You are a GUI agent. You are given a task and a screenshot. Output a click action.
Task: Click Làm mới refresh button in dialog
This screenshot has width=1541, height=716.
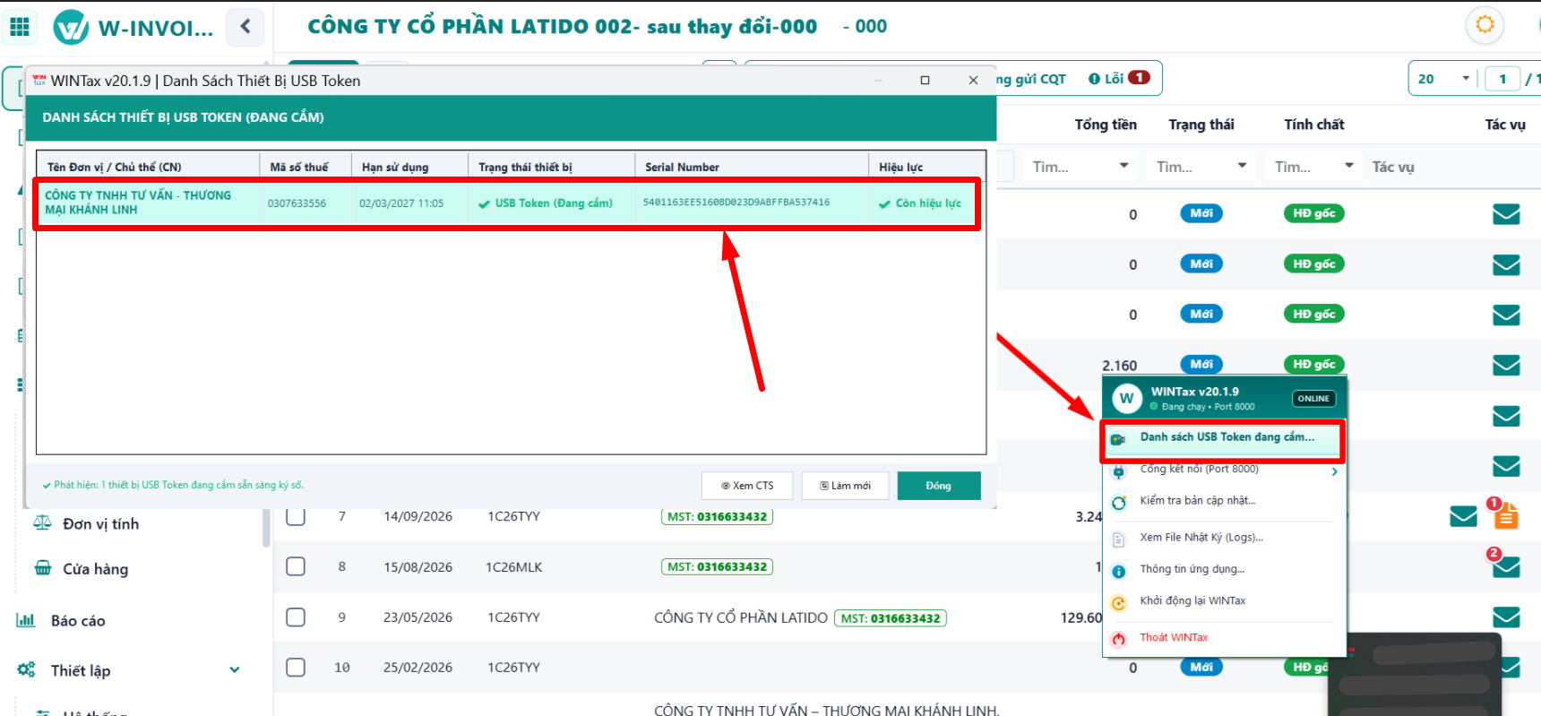point(845,486)
